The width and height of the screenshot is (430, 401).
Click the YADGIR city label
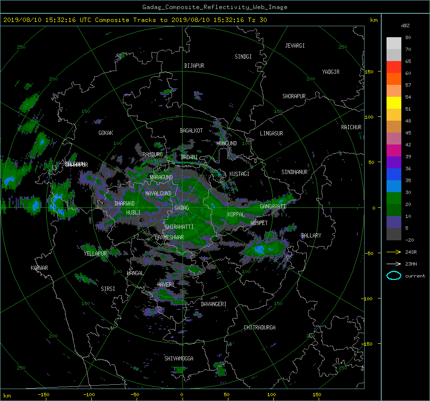(x=331, y=72)
